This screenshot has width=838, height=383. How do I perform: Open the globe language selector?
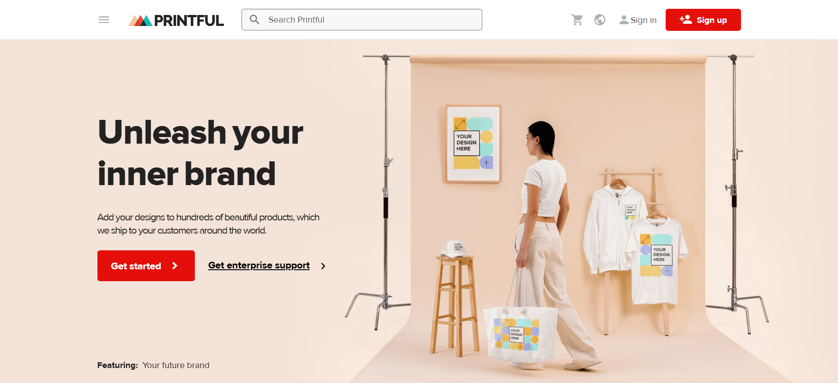pos(600,20)
